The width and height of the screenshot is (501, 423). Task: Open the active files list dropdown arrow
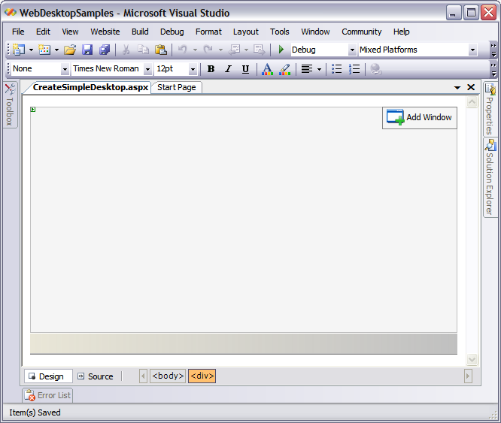coord(457,87)
